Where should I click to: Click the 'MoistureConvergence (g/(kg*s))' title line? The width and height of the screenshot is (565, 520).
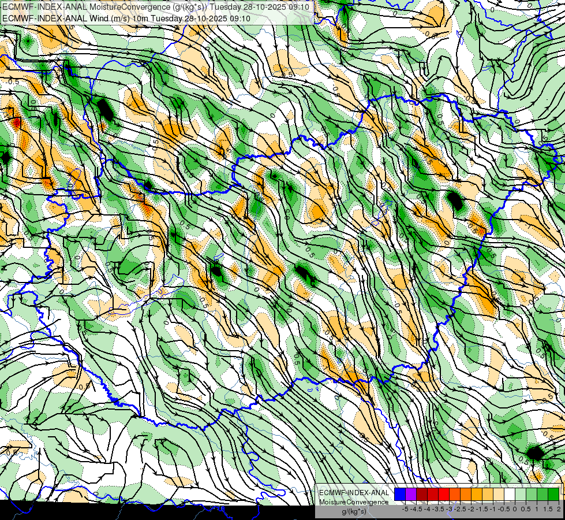pos(156,7)
